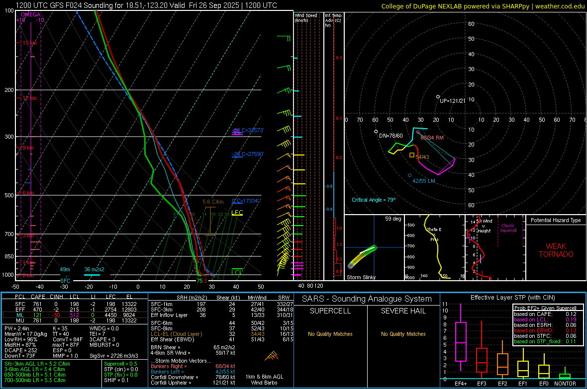This screenshot has width=587, height=389.
Task: Click the 42/55 LM hodograph label
Action: 424,181
